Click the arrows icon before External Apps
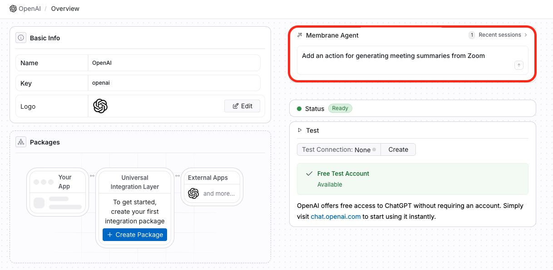This screenshot has width=553, height=270. (178, 176)
